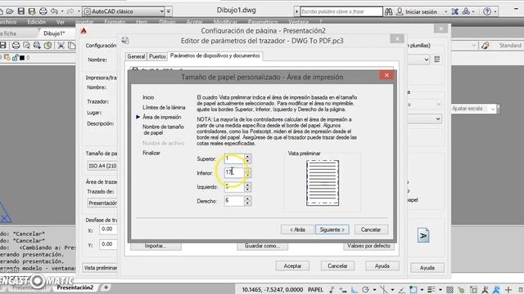Click PAPEL space toggle in status bar
The width and height of the screenshot is (524, 294).
point(315,290)
